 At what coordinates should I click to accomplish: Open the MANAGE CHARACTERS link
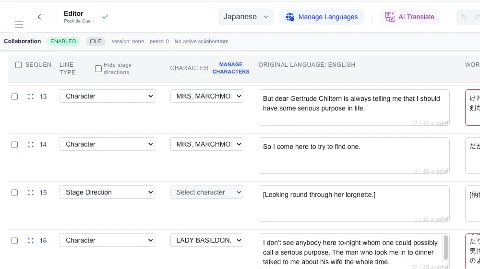[231, 68]
